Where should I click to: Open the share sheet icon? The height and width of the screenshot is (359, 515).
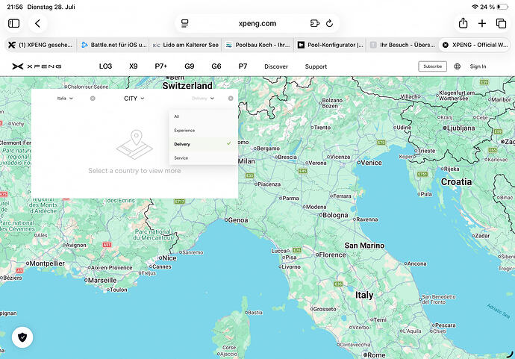pos(463,23)
